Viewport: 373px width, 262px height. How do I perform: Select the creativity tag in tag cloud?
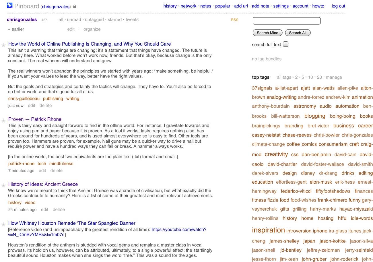(x=276, y=154)
